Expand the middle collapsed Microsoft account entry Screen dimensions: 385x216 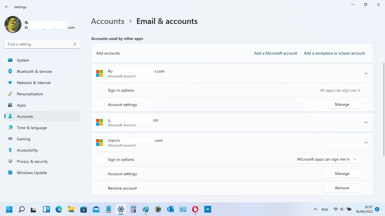(x=366, y=122)
